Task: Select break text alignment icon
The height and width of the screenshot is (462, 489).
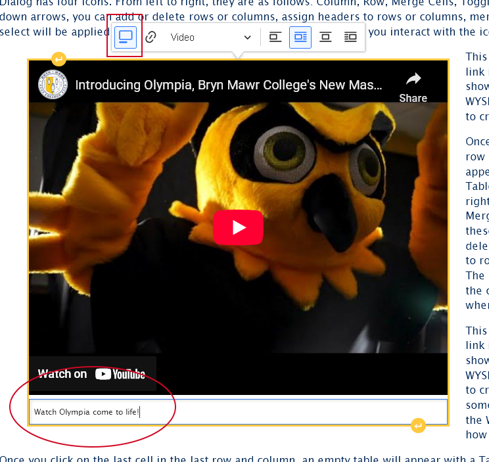Action: [275, 37]
